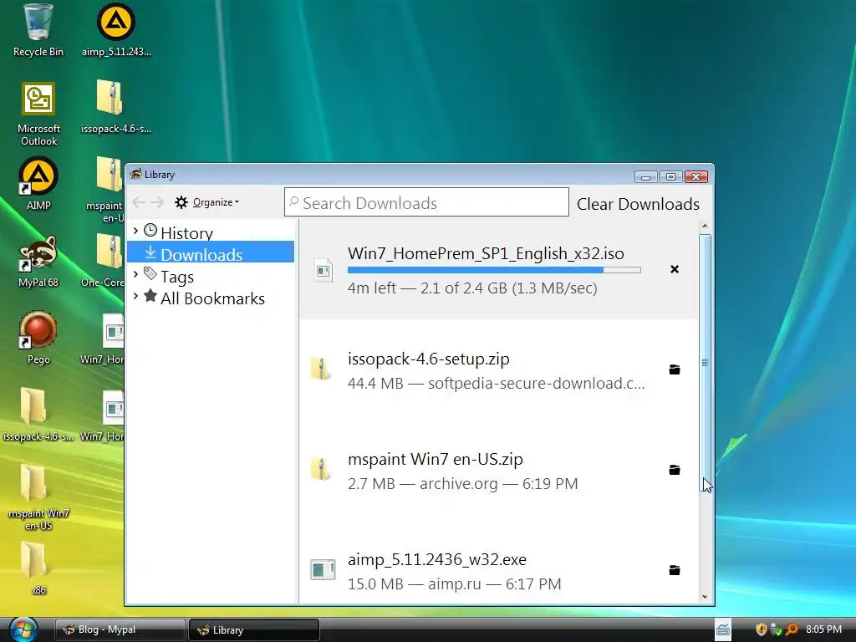The height and width of the screenshot is (642, 856).
Task: Select the aimp_5.11.2436_w32.exe entry
Action: pyautogui.click(x=499, y=570)
